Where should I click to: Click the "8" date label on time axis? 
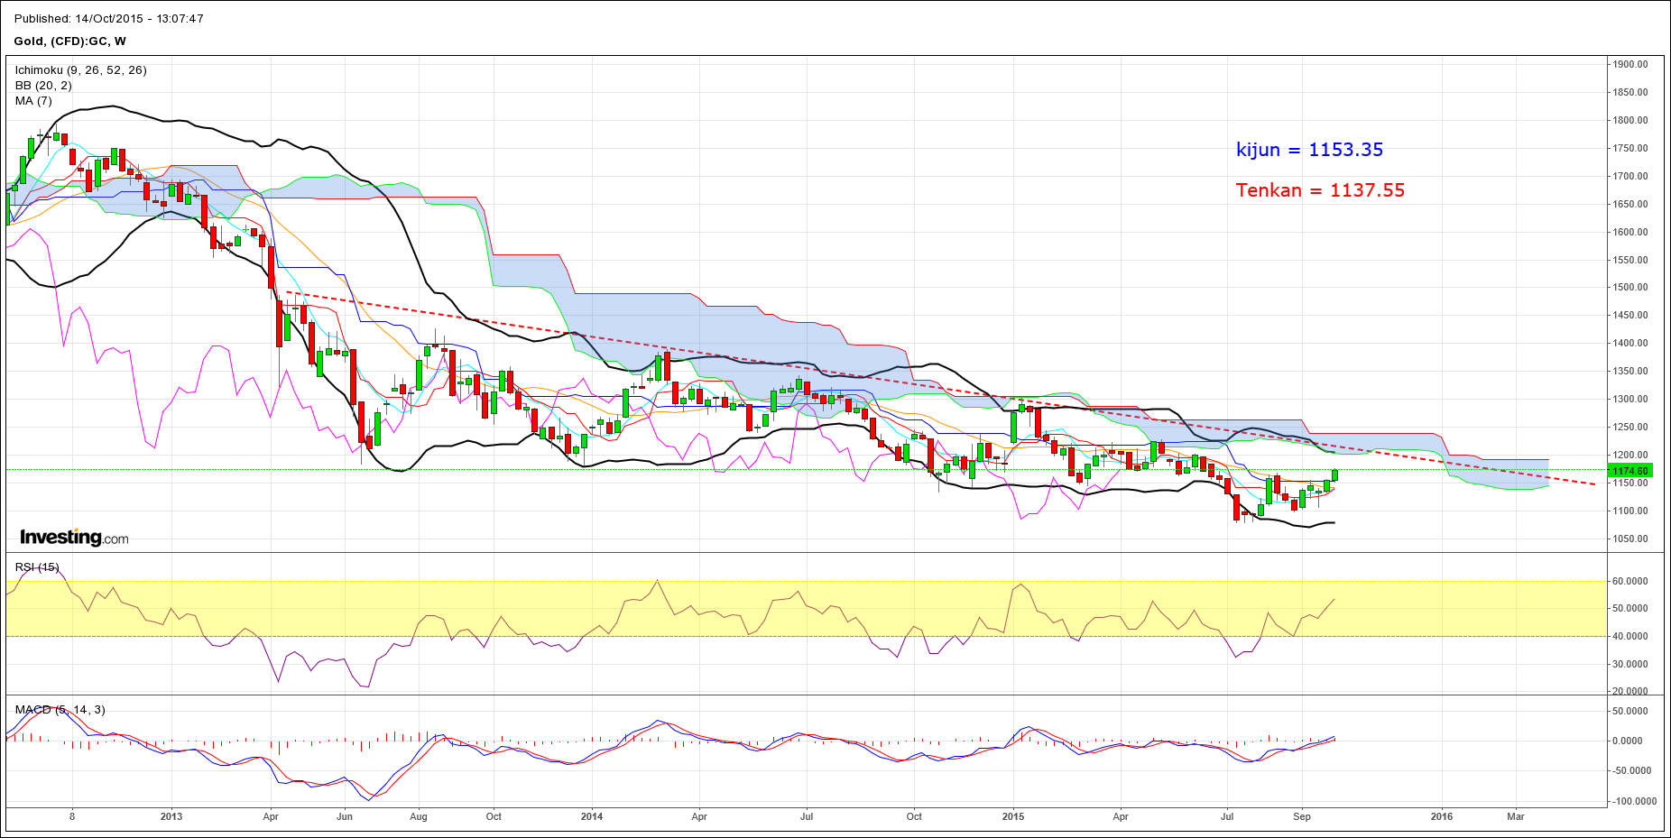72,816
